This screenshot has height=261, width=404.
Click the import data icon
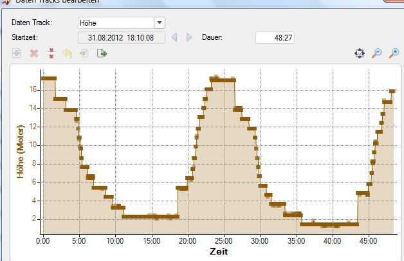pos(84,53)
